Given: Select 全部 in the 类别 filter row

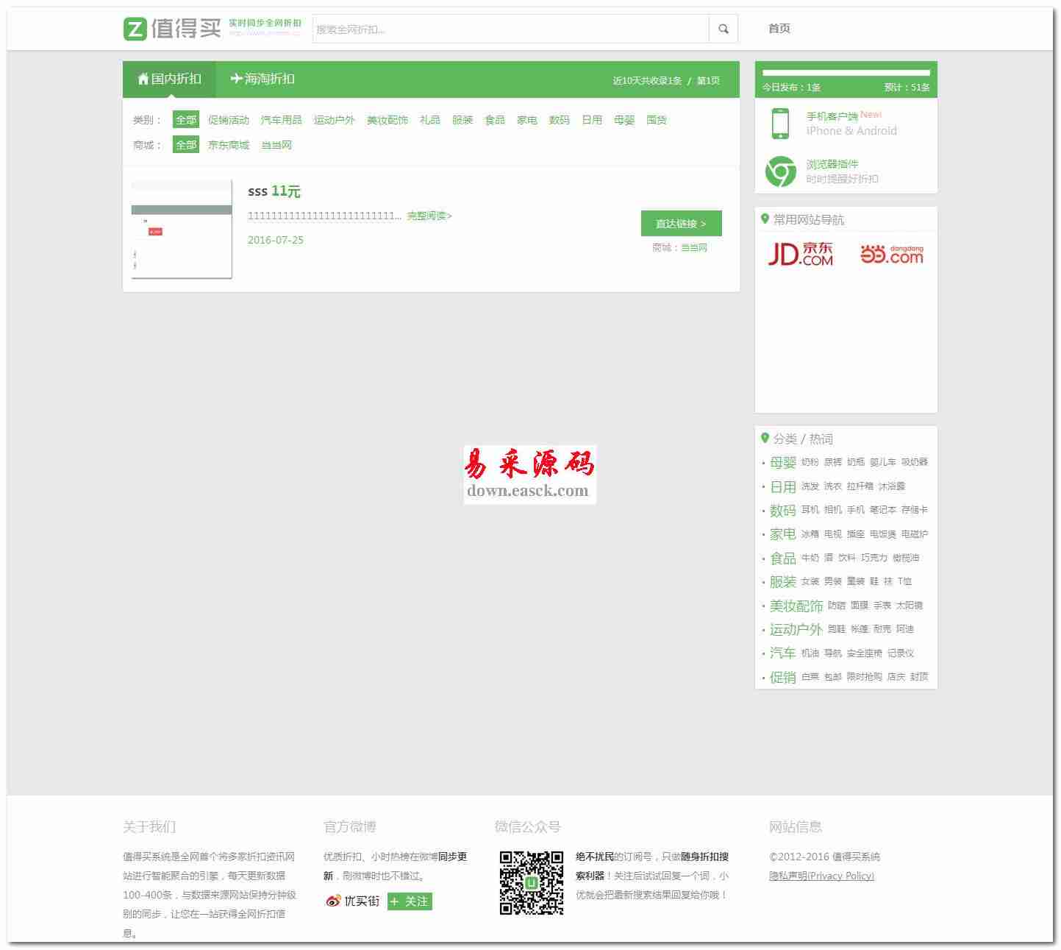Looking at the screenshot, I should (186, 120).
